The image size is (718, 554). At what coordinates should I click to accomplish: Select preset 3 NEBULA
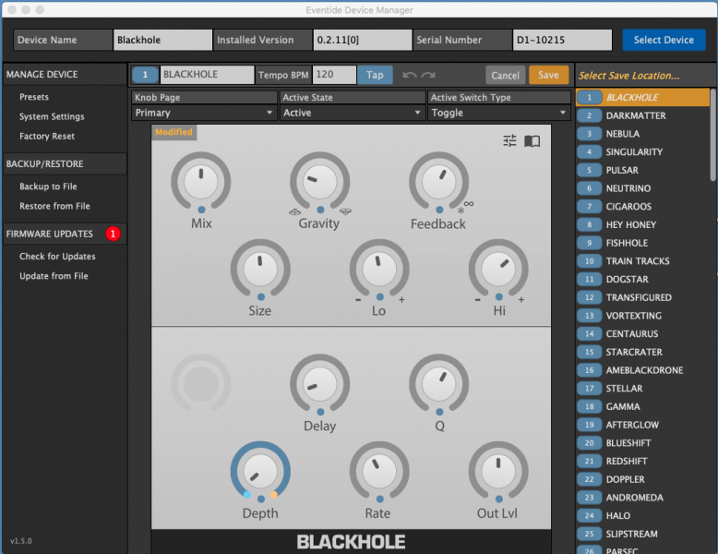[x=642, y=134]
